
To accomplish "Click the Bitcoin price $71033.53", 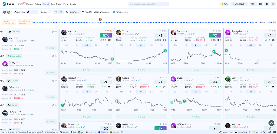I will (91, 132).
